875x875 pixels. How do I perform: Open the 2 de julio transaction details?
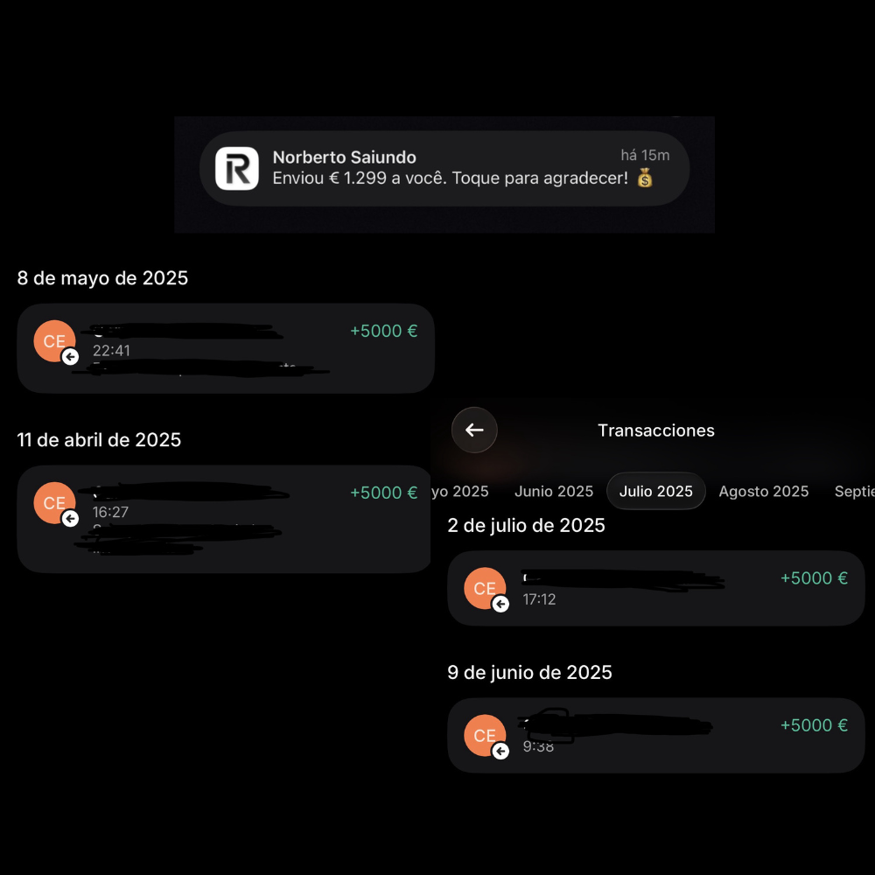(x=654, y=588)
